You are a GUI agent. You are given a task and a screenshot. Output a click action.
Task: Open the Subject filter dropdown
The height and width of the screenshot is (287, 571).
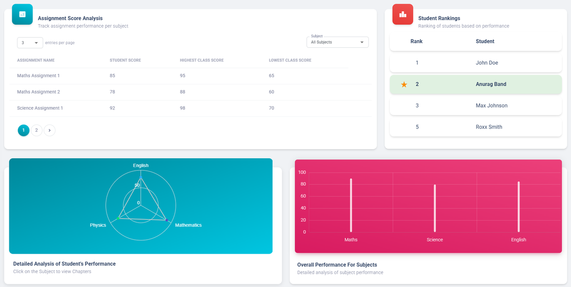[337, 42]
